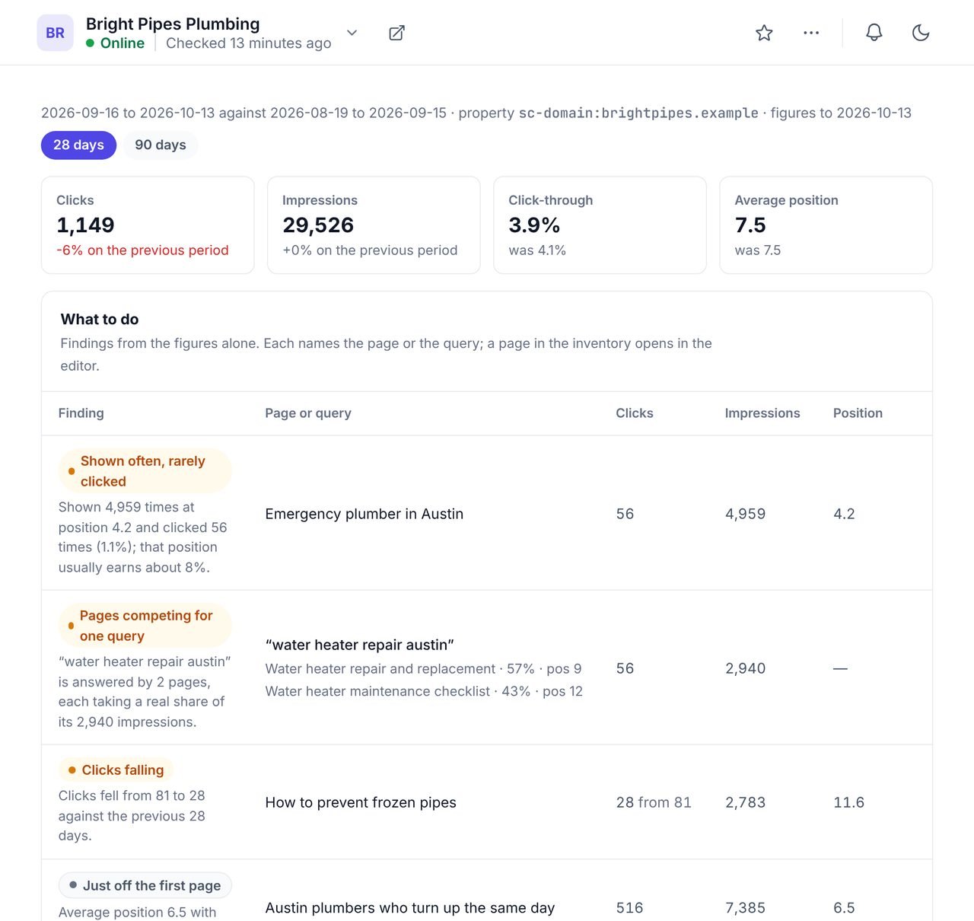Click the Impressions column header
974x921 pixels.
tap(762, 413)
